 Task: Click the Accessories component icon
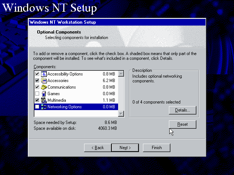point(44,81)
